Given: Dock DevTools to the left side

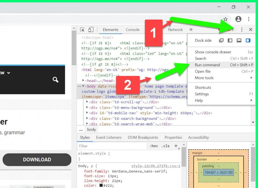Looking at the screenshot, I should pos(230,40).
